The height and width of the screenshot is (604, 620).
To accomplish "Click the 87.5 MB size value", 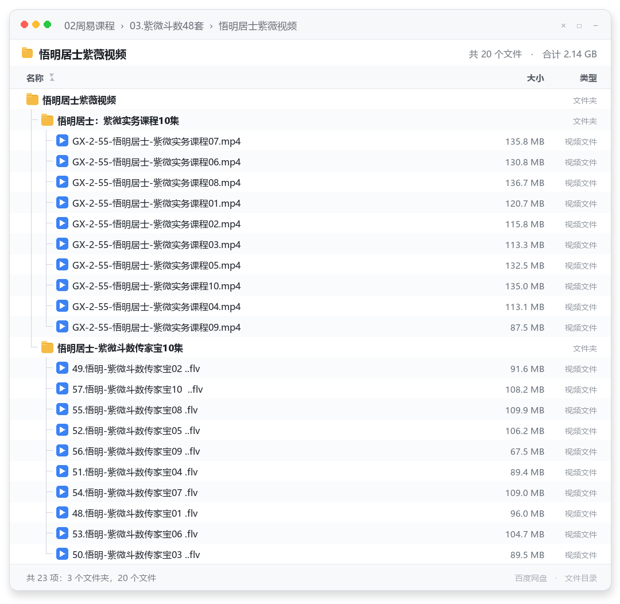I will tap(527, 327).
